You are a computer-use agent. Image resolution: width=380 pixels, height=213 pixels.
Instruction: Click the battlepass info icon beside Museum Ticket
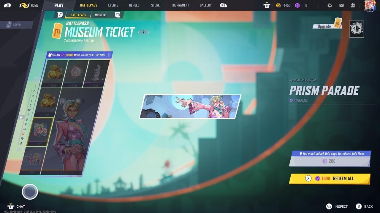tap(143, 32)
